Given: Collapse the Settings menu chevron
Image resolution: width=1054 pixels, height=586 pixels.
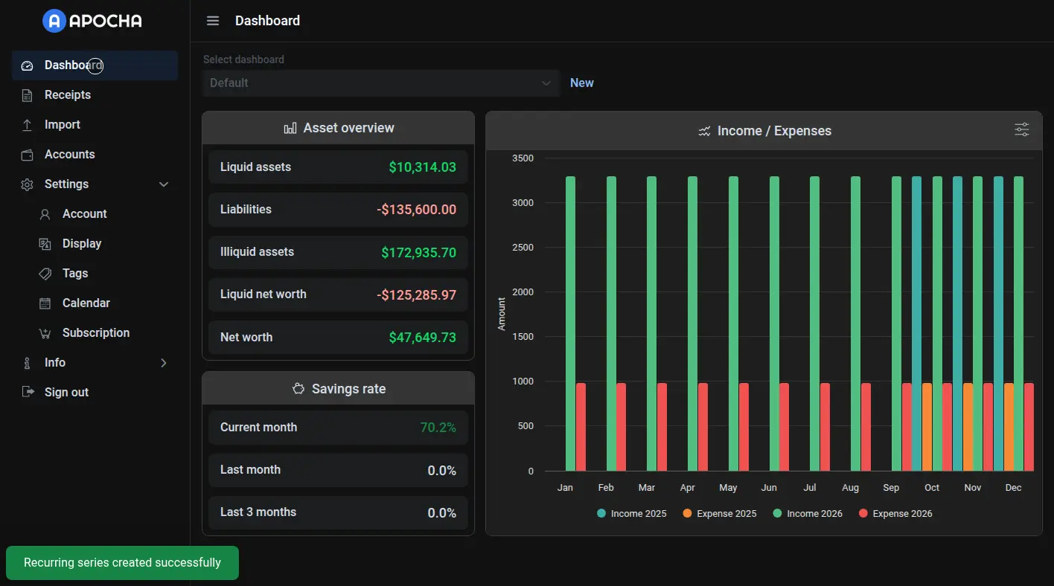Looking at the screenshot, I should pyautogui.click(x=164, y=184).
